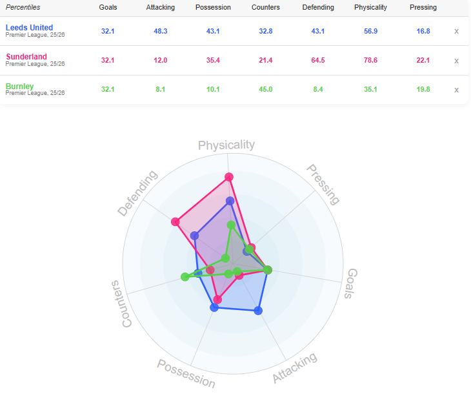Click Leeds' blue Attacking point on radar
This screenshot has height=394, width=471.
(258, 311)
